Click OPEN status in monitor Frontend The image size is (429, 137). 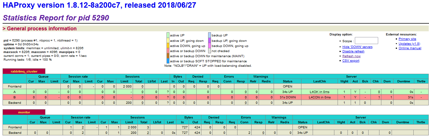[x=302, y=127]
